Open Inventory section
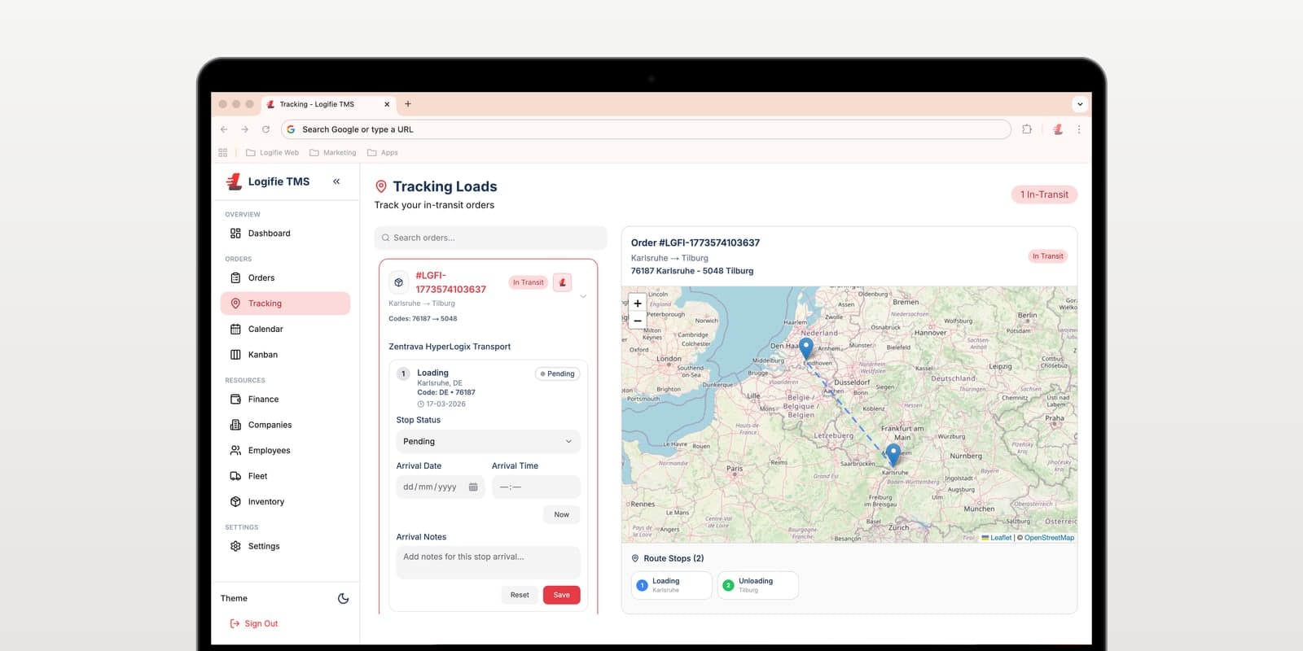The image size is (1303, 651). point(285,501)
